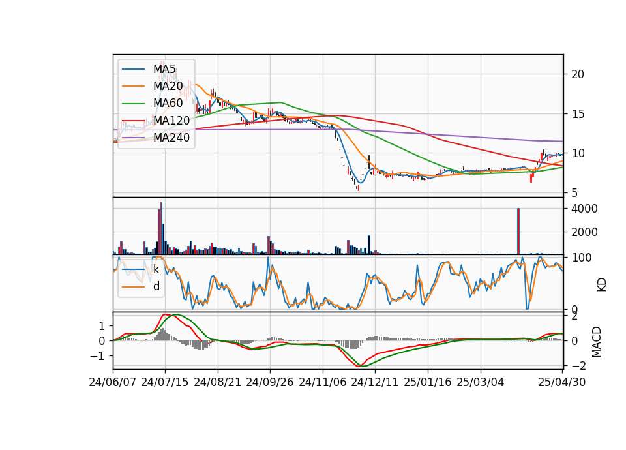
Task: Click the blue MA5 legend line sample
Action: coord(133,69)
